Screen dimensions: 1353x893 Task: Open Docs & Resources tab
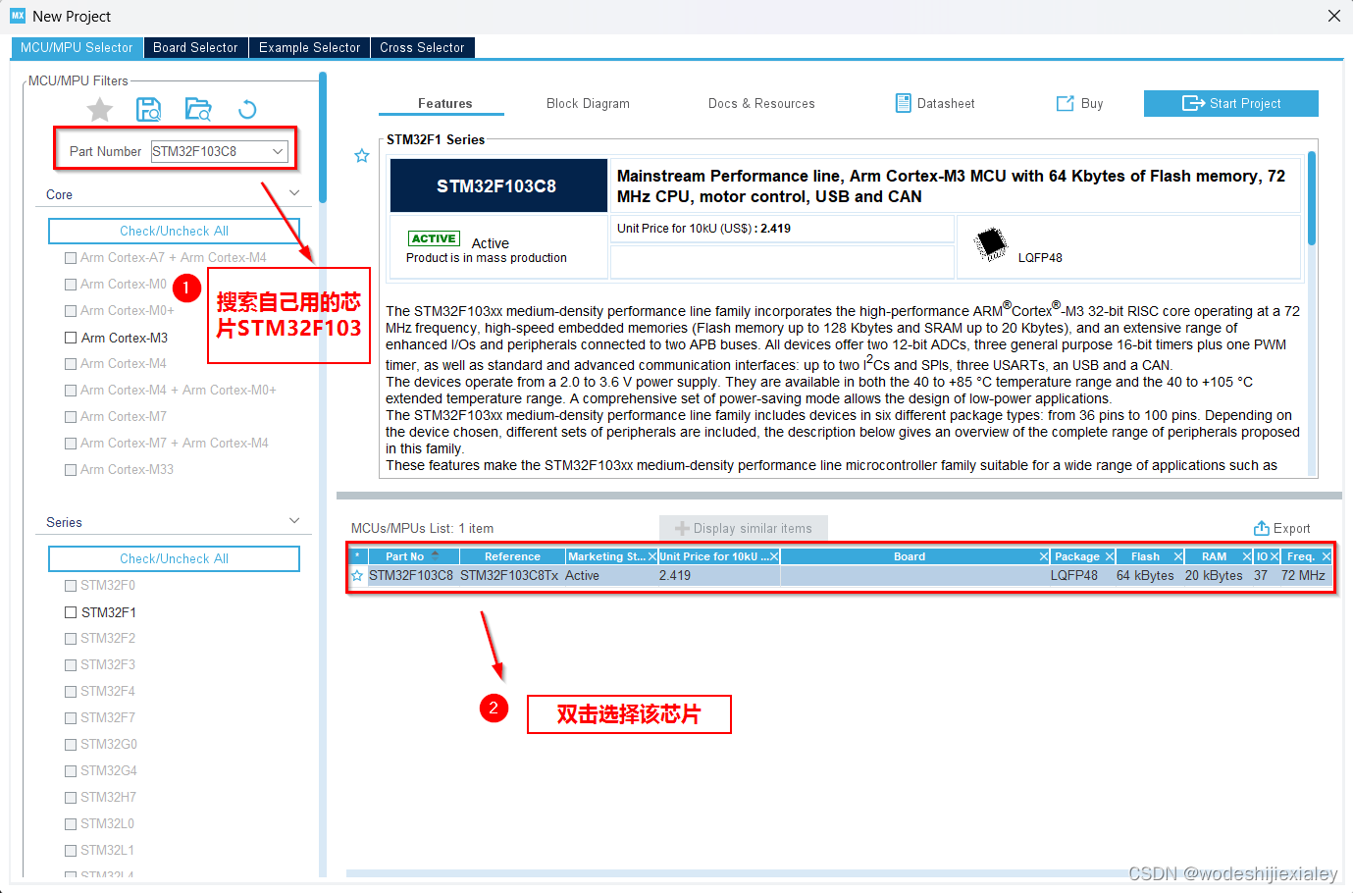[x=761, y=103]
